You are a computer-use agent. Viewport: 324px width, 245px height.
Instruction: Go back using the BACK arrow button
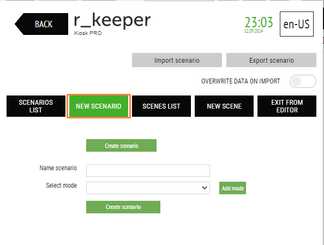click(41, 24)
